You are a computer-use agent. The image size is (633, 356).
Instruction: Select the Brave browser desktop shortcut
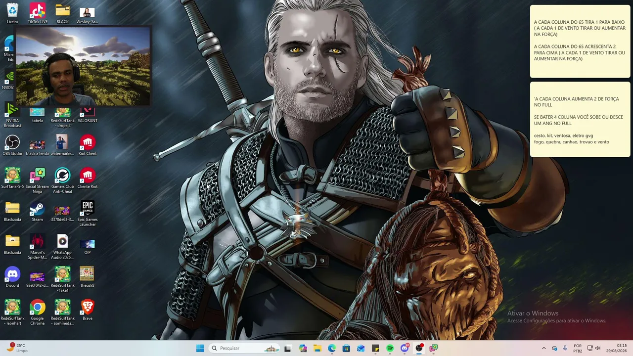[x=87, y=310]
